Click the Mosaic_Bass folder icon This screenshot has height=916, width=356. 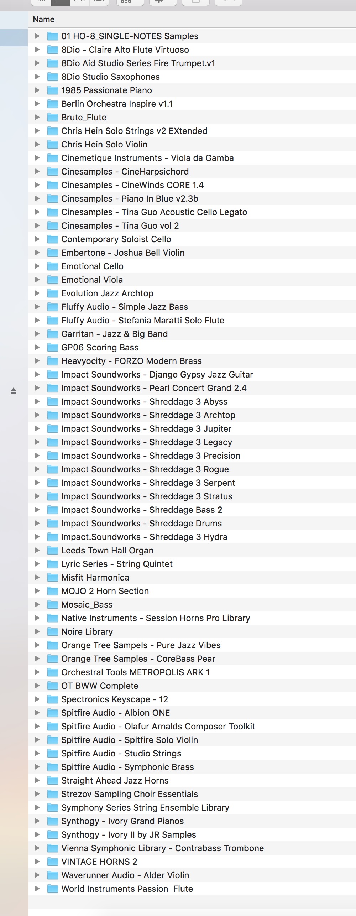(53, 604)
